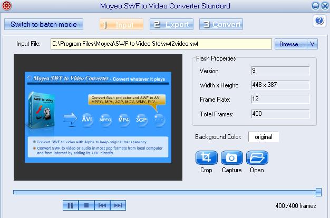Click the Input File path field

point(161,44)
